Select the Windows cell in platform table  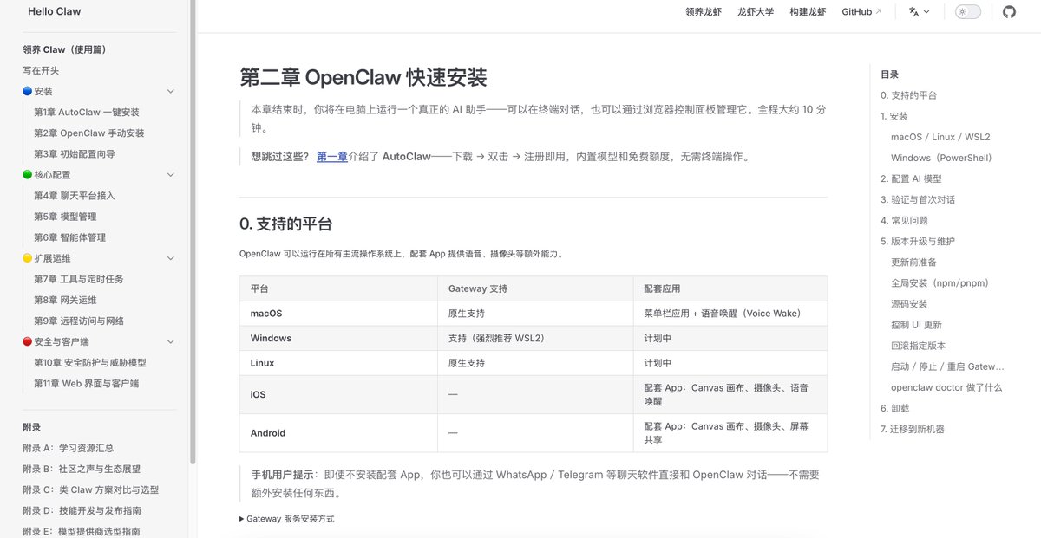pyautogui.click(x=338, y=338)
